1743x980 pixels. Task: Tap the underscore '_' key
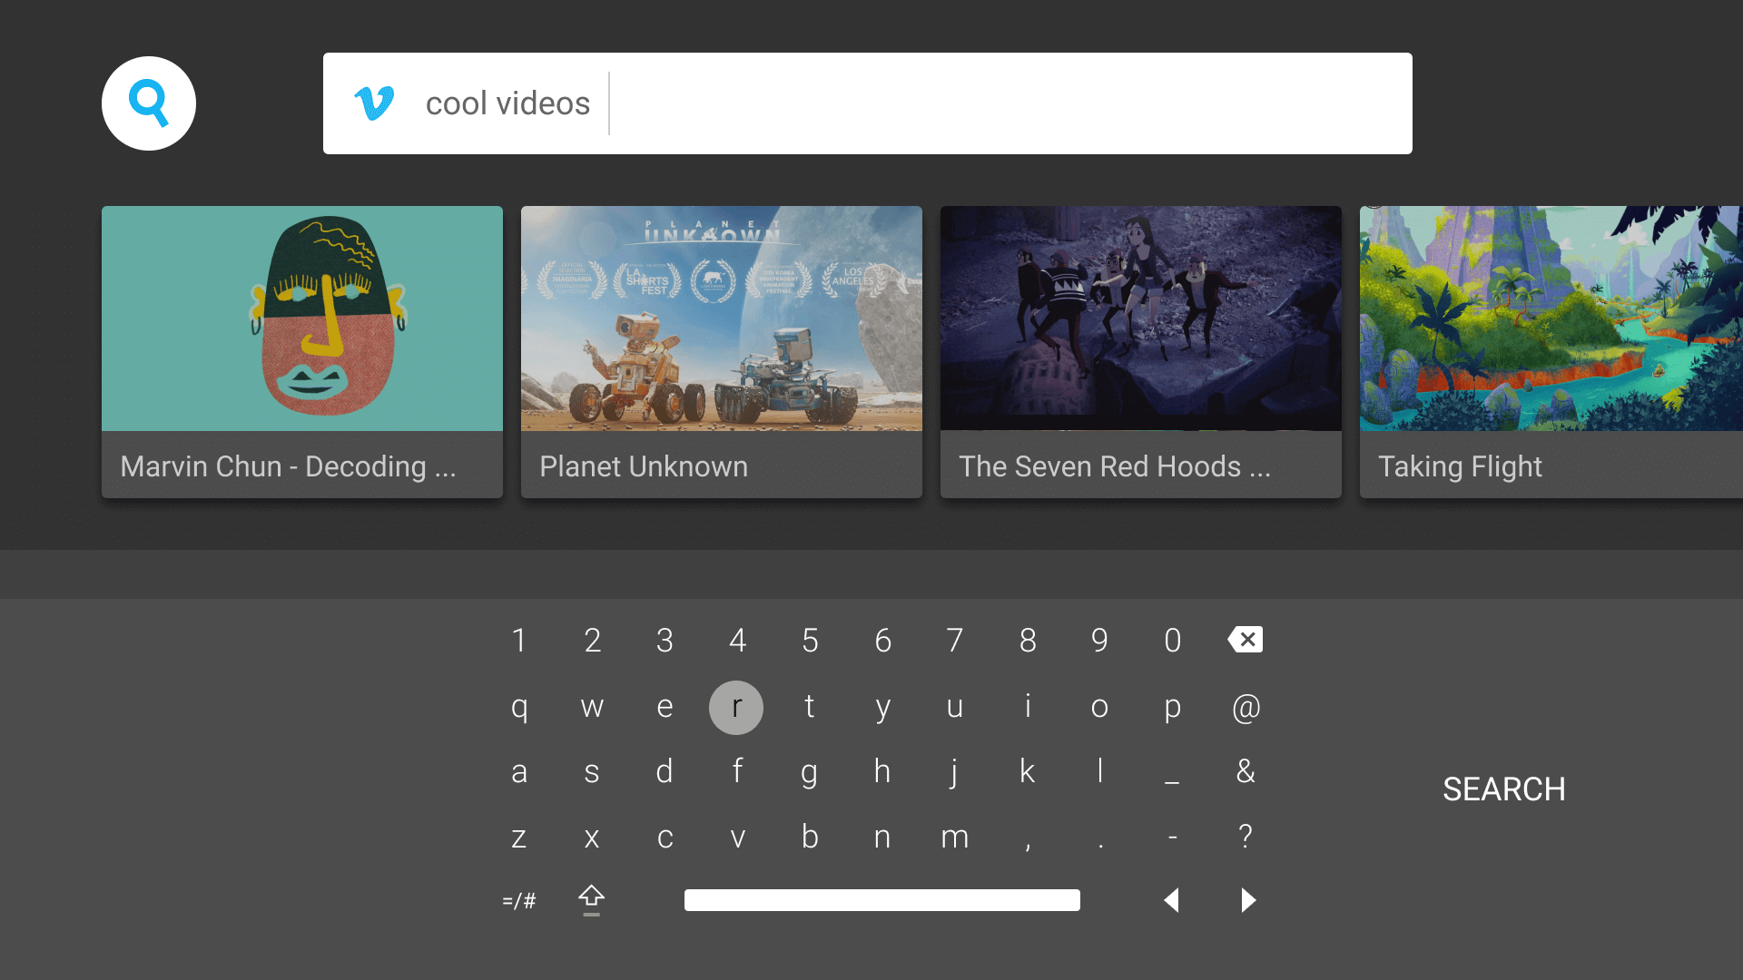[x=1173, y=782]
